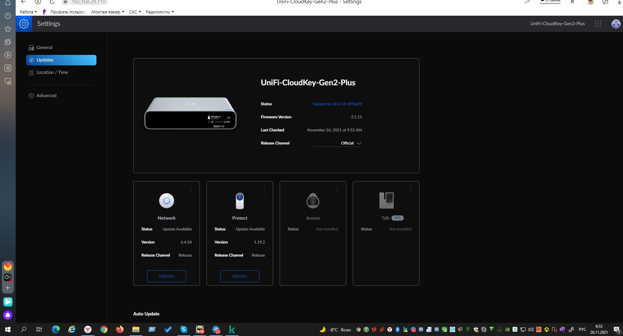623x336 pixels.
Task: Click the Network version 6.4.54
Action: (x=186, y=242)
